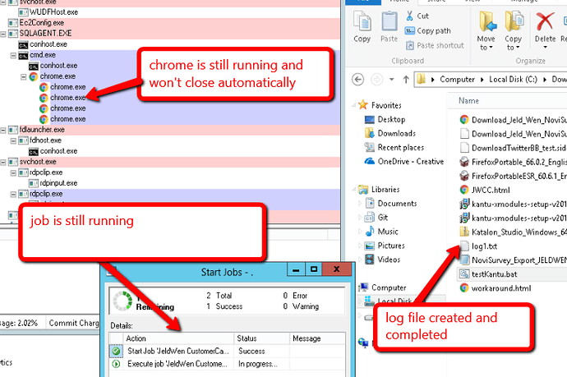The width and height of the screenshot is (567, 377).
Task: Collapse the fdlauncher.exe process node
Action: click(x=3, y=130)
